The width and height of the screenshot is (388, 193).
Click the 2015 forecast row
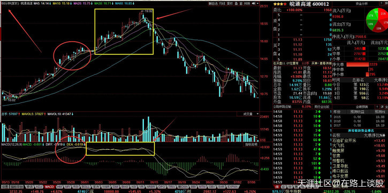pos(359,117)
